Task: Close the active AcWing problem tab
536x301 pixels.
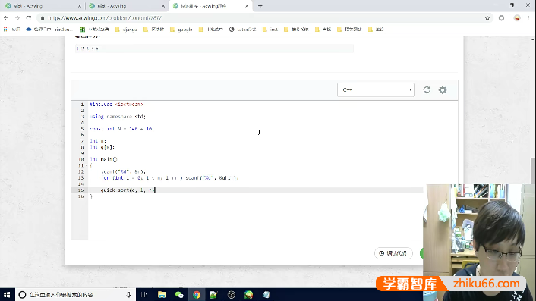Action: 247,6
